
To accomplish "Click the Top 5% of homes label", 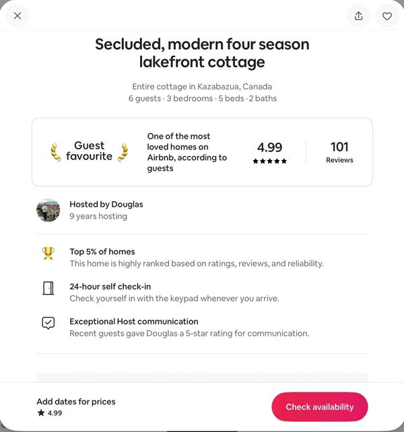I will [x=102, y=252].
